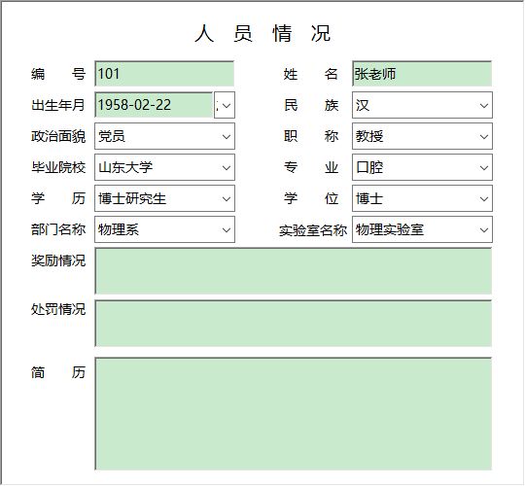Click inside the 简历 text area
This screenshot has width=525, height=486.
pos(294,414)
